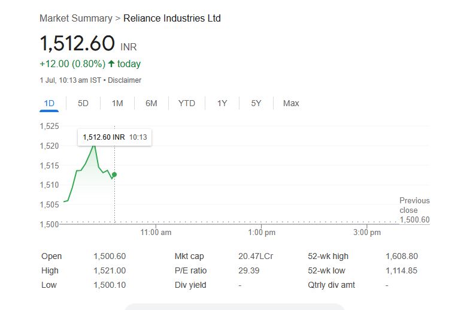This screenshot has width=458, height=310.
Task: Open the Disclaimer link
Action: (x=125, y=80)
